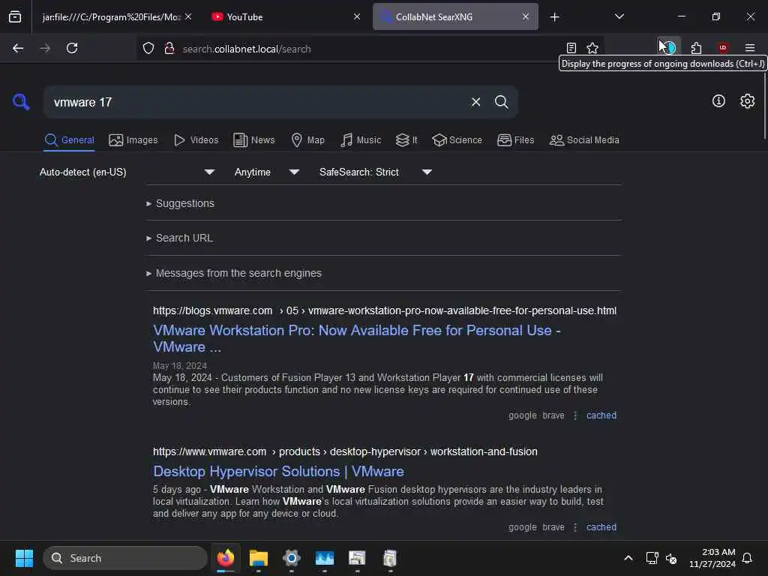
Task: Open Firefox from the taskbar
Action: (226, 558)
